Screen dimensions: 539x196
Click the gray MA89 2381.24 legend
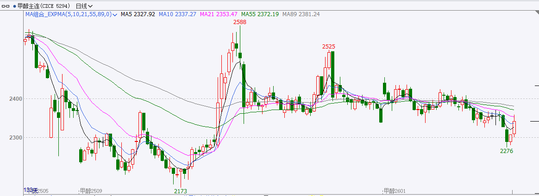pos(301,14)
